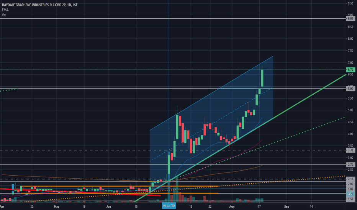Screen dimensions: 357x210
Task: Select the EMA indicator label
Action: (5, 10)
